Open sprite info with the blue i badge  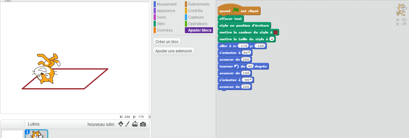27,132
